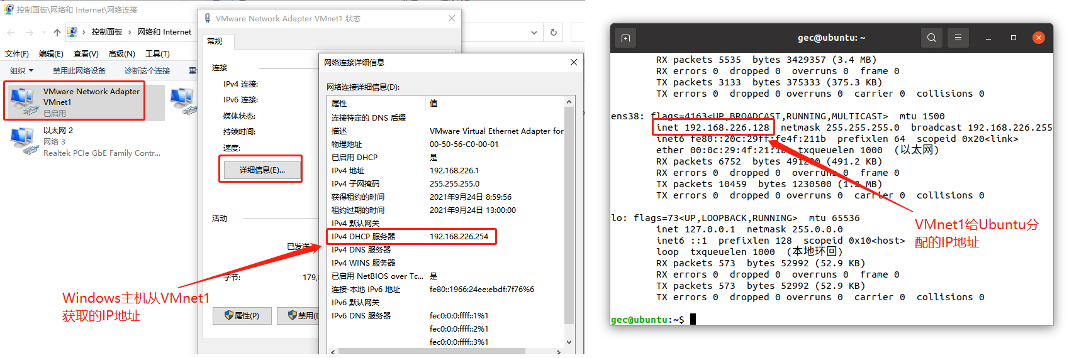Open a new terminal tab
This screenshot has height=358, width=1074.
point(625,38)
